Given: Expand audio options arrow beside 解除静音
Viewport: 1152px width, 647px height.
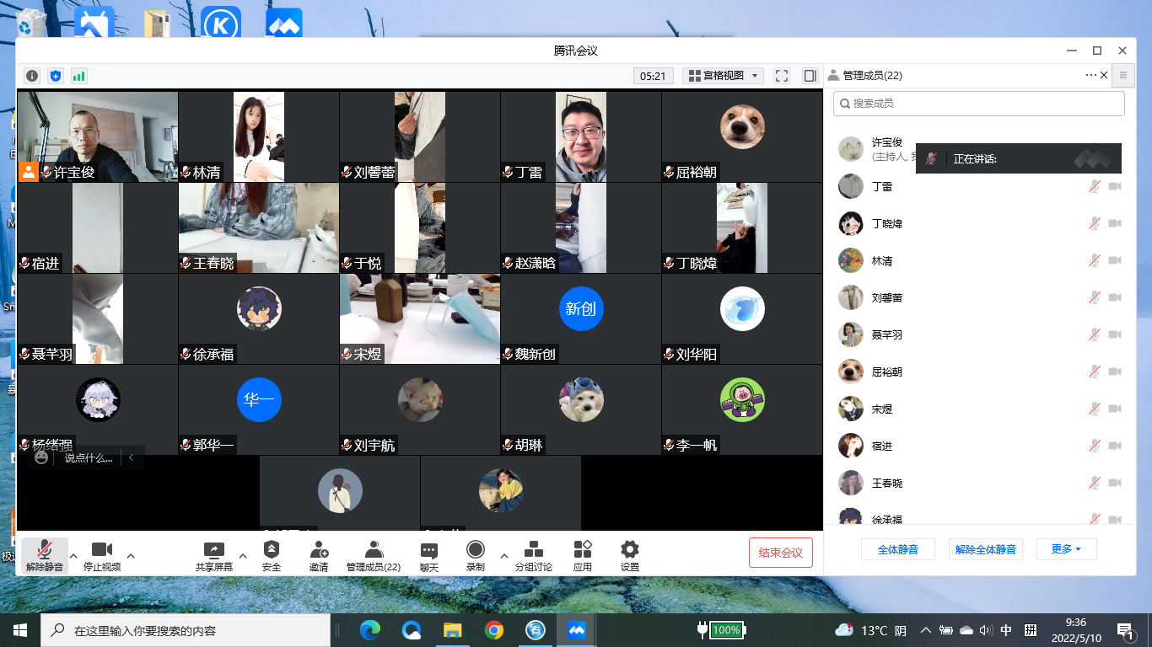Looking at the screenshot, I should (x=73, y=556).
